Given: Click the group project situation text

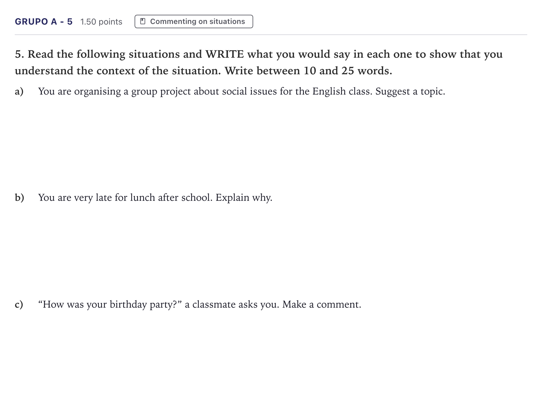Looking at the screenshot, I should click(242, 92).
